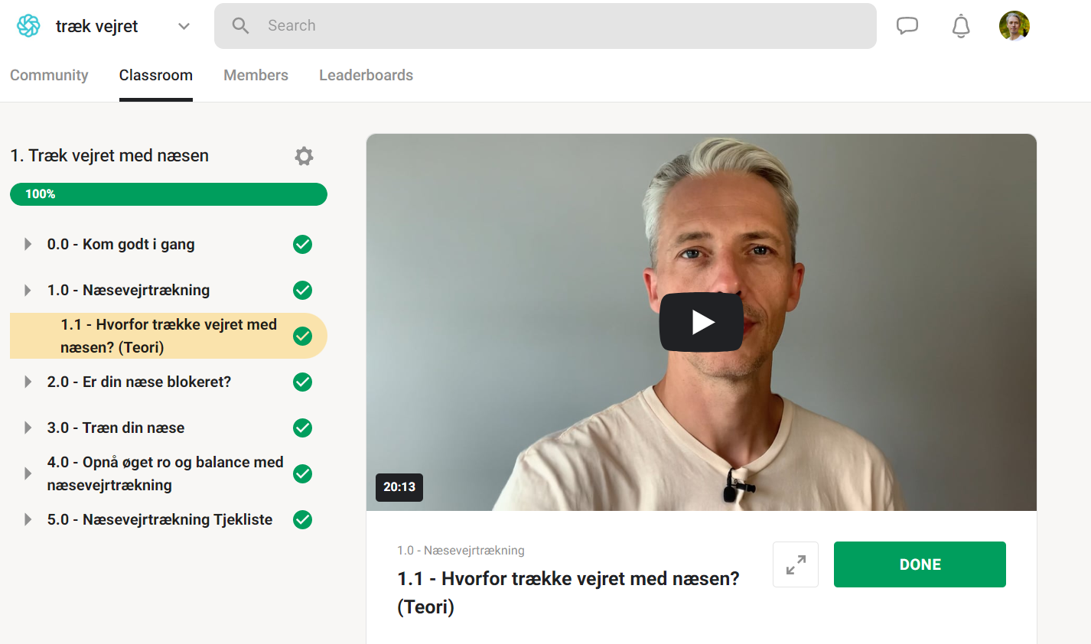Select lesson 1.1 - Hvorfor trække vejret med næsen
This screenshot has width=1091, height=644.
pyautogui.click(x=168, y=336)
